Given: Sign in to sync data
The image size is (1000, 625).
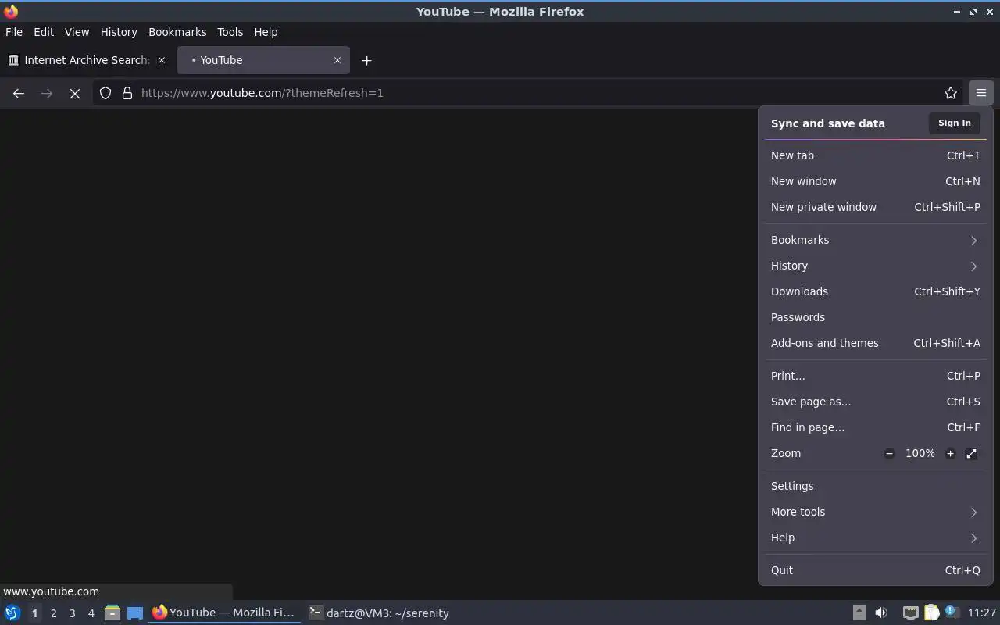Looking at the screenshot, I should coord(955,123).
